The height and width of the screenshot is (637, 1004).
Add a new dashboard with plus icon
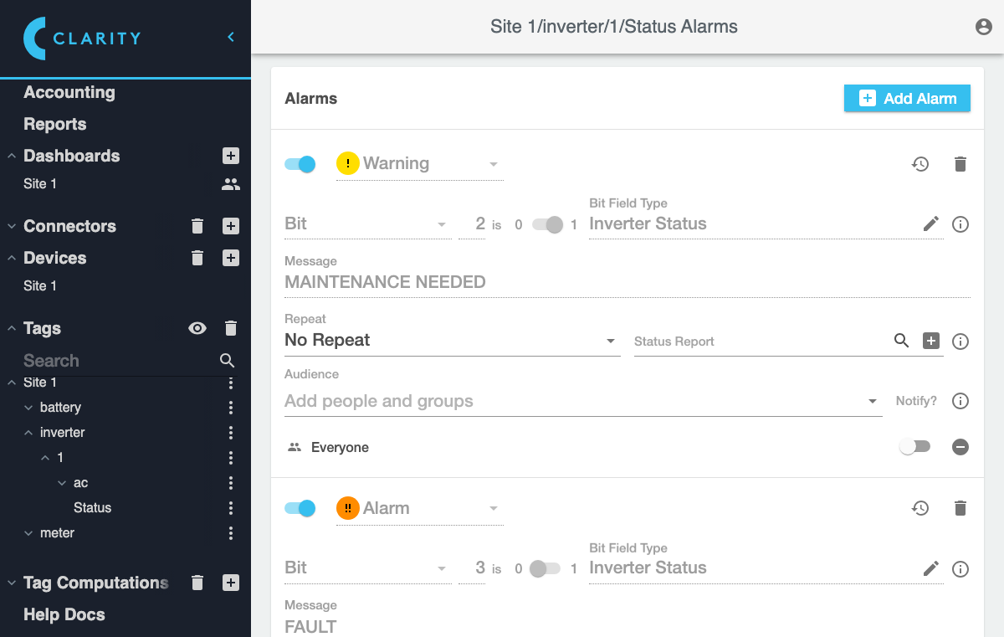click(231, 156)
